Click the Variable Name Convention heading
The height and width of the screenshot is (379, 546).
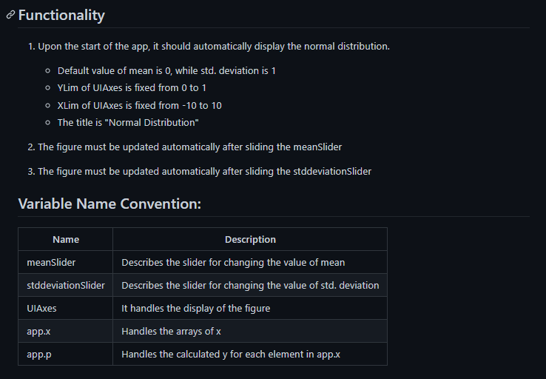pos(109,204)
